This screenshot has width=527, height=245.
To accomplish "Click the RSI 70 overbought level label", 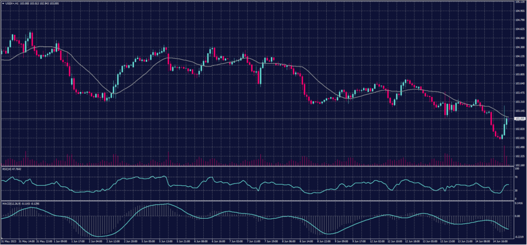I will [515, 177].
